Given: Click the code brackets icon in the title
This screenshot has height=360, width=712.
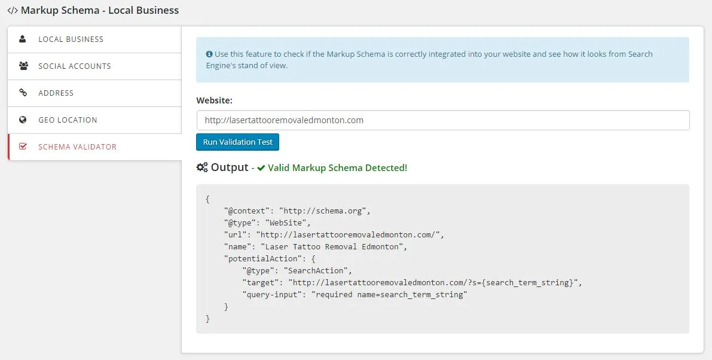Looking at the screenshot, I should [x=13, y=10].
